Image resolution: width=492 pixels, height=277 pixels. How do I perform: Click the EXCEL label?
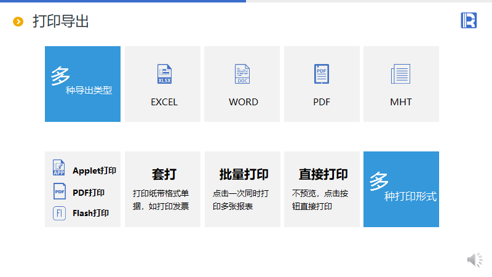click(164, 102)
